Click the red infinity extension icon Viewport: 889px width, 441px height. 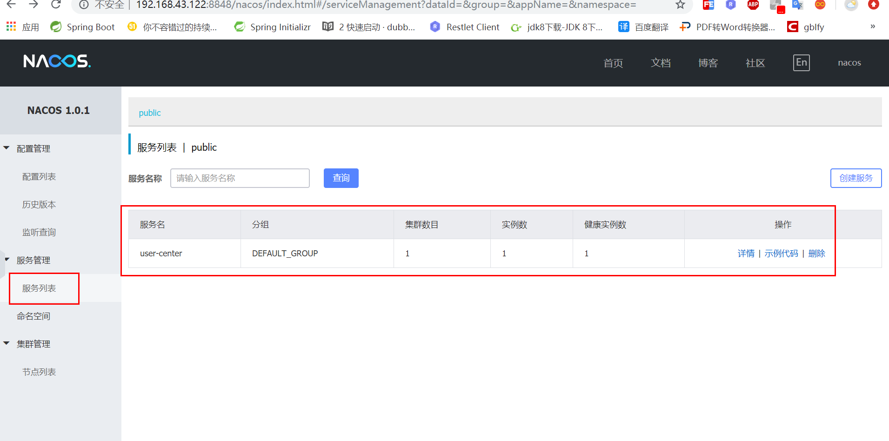point(820,5)
